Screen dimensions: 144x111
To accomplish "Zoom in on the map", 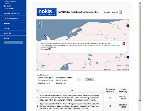I will coord(40,23).
